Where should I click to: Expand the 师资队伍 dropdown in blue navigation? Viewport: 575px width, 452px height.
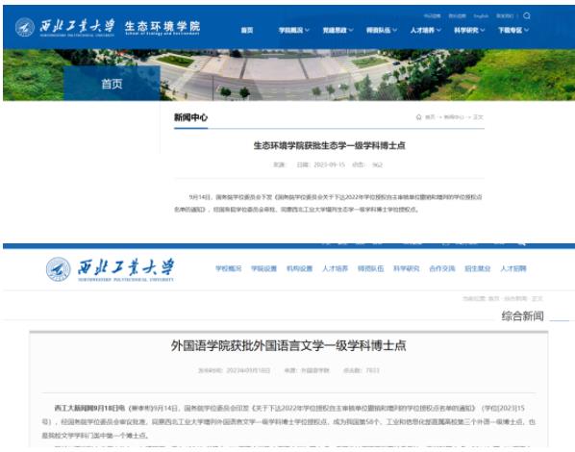pos(382,30)
